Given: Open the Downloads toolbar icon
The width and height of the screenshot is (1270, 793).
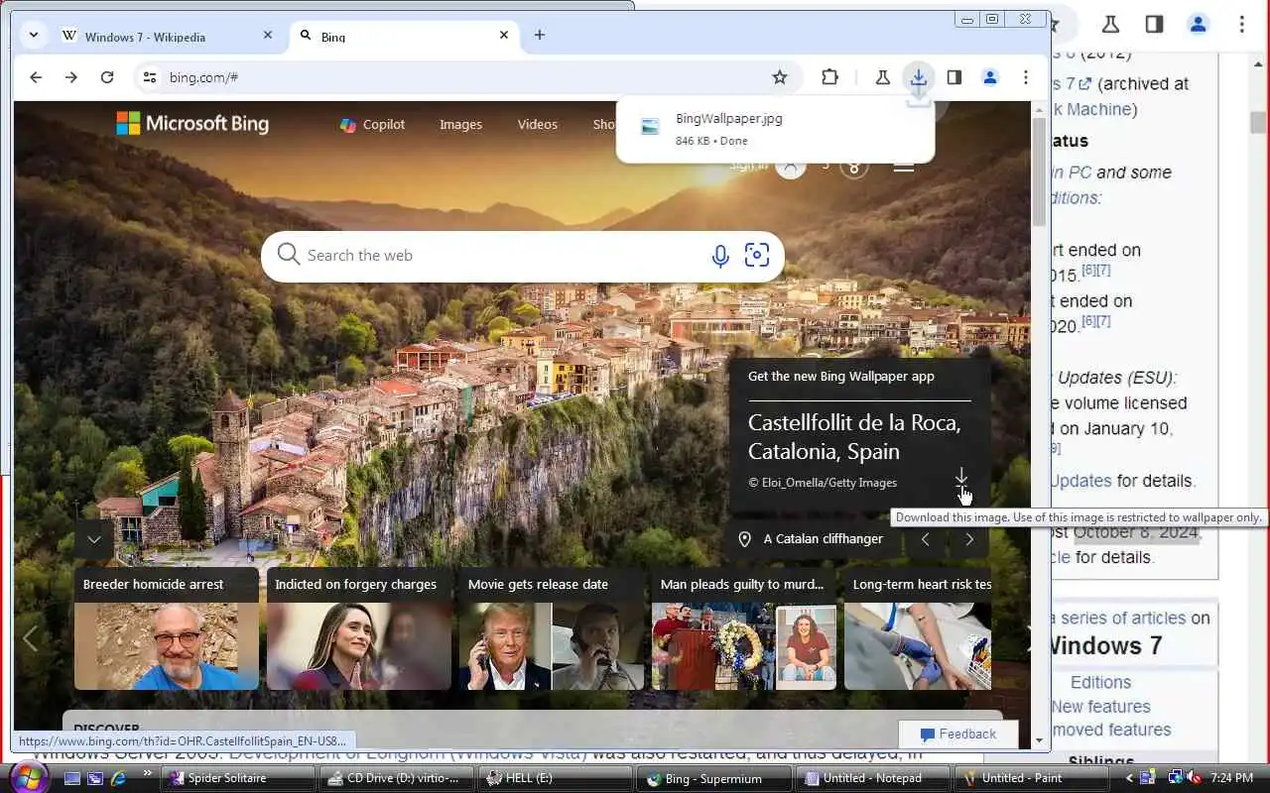Looking at the screenshot, I should click(x=919, y=77).
